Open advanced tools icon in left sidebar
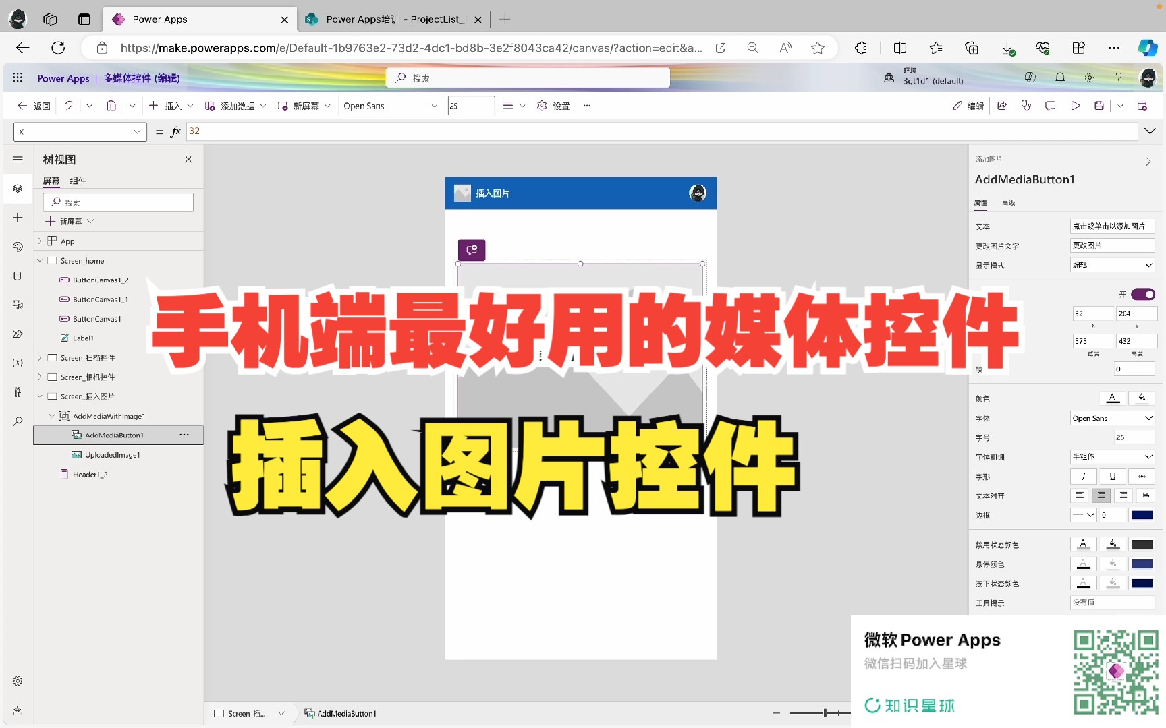 (18, 392)
